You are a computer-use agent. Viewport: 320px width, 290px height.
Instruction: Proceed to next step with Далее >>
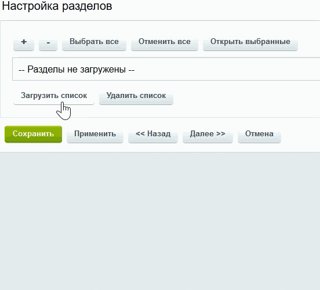click(208, 134)
